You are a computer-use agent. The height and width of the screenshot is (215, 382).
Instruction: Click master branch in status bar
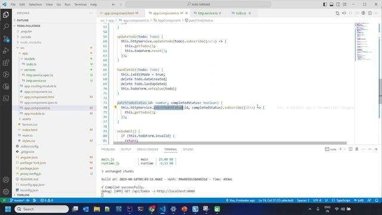tap(17, 201)
